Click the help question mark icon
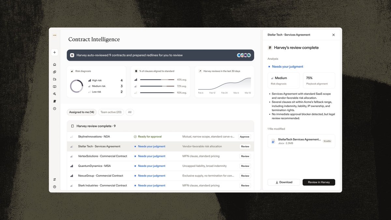This screenshot has width=391, height=220. [x=54, y=187]
